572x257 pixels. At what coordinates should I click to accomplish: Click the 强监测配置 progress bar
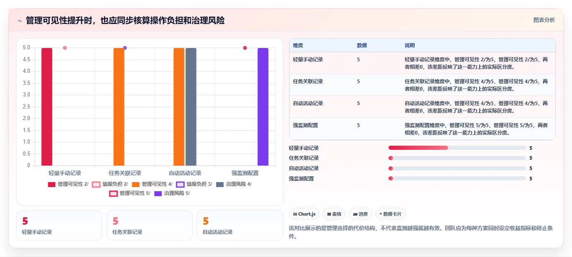[x=457, y=179]
